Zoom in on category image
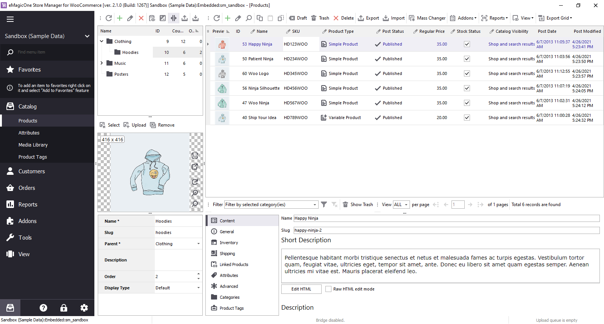Viewport: 604px width, 324px height. 195,193
